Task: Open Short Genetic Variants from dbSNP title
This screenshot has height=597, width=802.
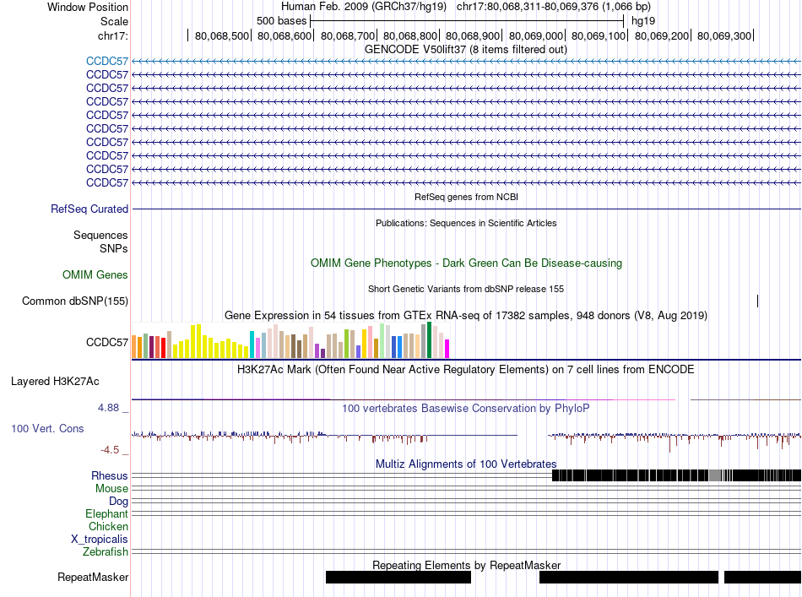Action: tap(466, 289)
